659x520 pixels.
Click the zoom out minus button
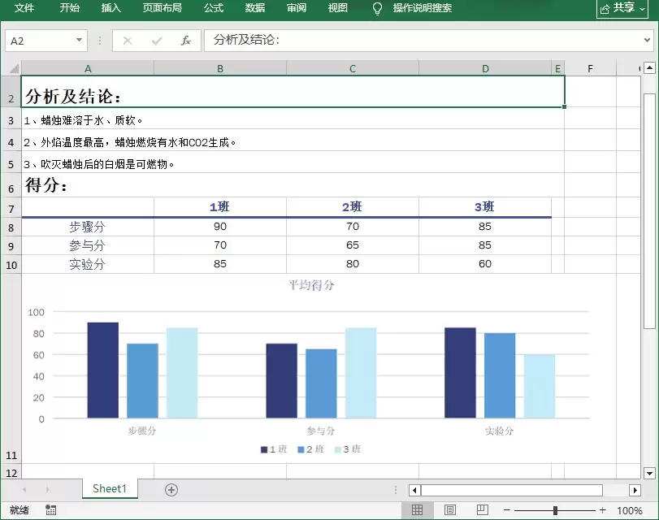point(507,510)
